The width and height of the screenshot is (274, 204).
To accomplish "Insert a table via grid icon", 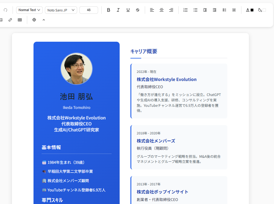I will coord(20,20).
